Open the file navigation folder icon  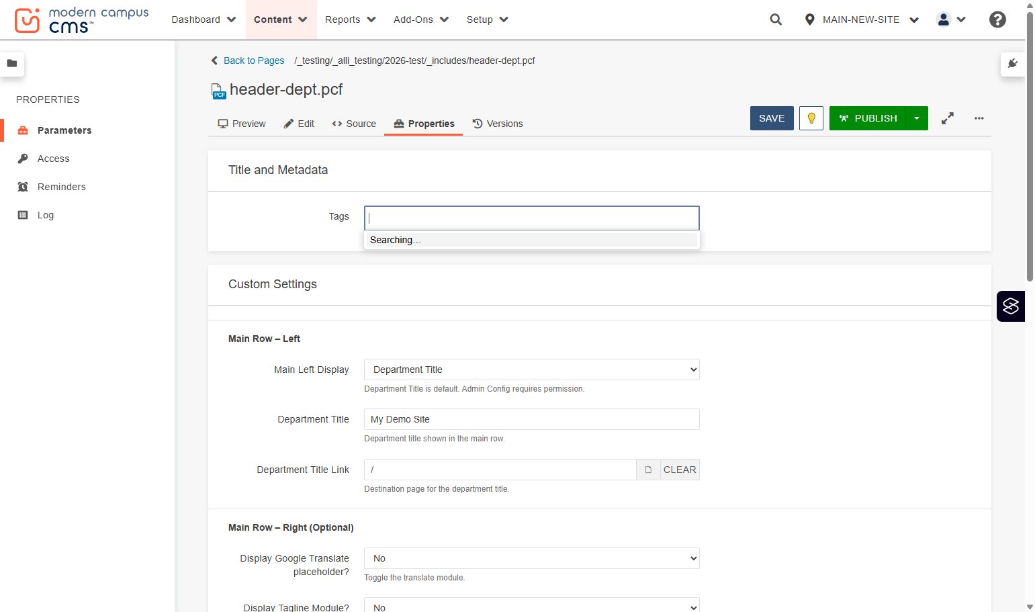pyautogui.click(x=12, y=64)
